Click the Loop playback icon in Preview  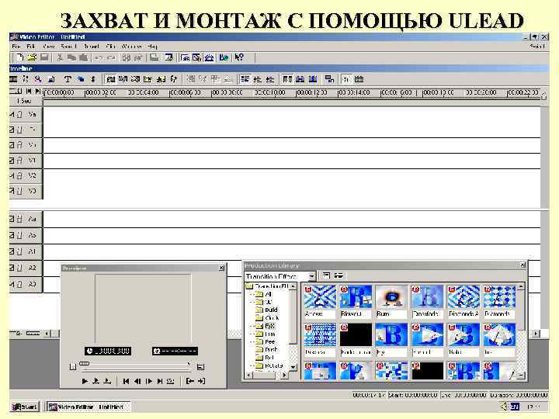point(170,381)
